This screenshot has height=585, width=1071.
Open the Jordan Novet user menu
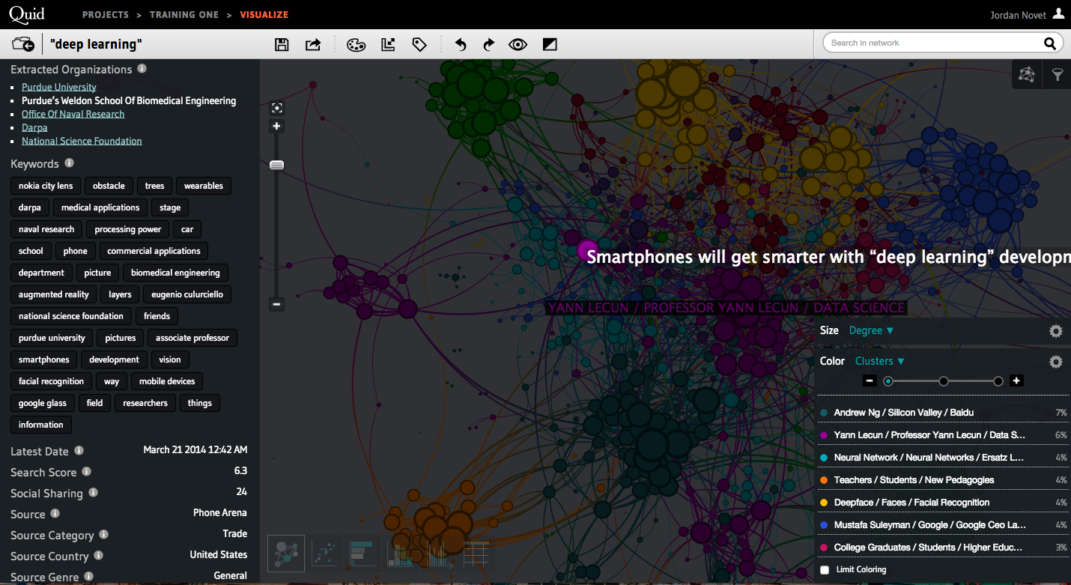[x=1027, y=14]
